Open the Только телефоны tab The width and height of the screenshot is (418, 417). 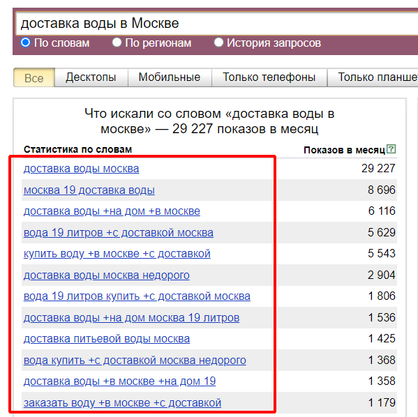(x=269, y=77)
